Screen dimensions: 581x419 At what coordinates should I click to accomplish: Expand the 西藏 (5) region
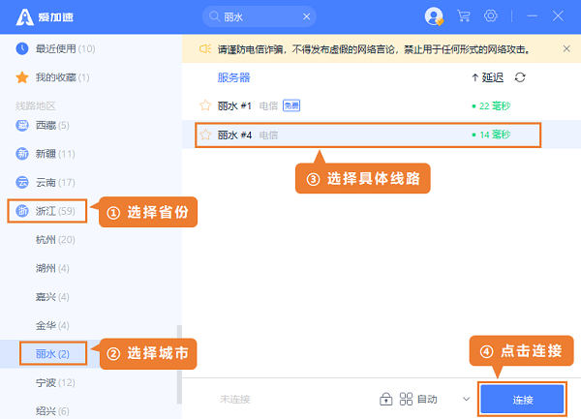[52, 125]
